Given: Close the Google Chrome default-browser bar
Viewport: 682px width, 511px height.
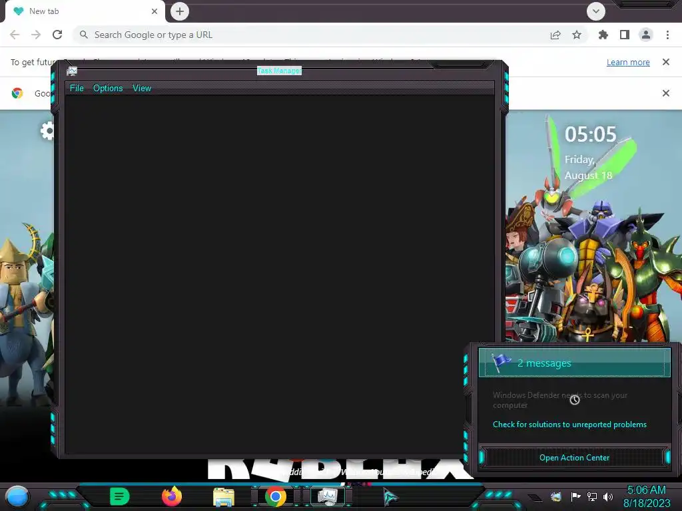Looking at the screenshot, I should (666, 93).
